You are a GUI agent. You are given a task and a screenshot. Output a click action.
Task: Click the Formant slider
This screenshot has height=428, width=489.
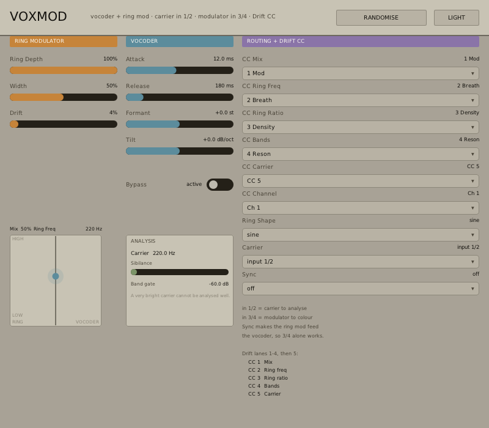point(180,124)
